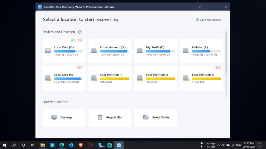Screen dimensions: 266x149
Task: Launch Brave browser from the taskbar
Action: point(81,145)
